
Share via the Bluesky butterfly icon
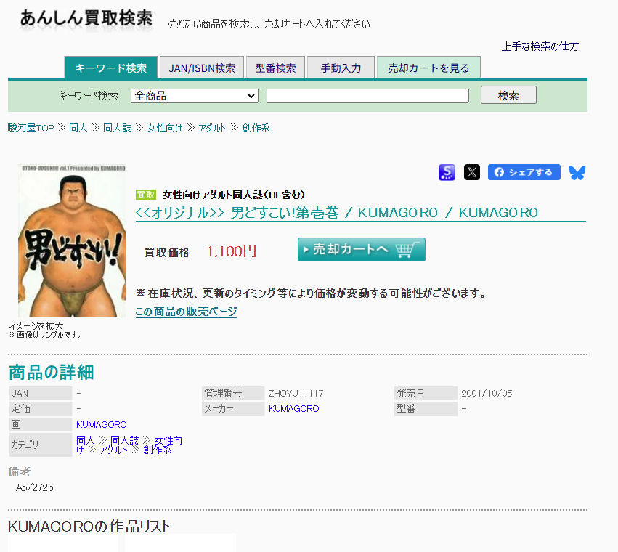(x=577, y=173)
